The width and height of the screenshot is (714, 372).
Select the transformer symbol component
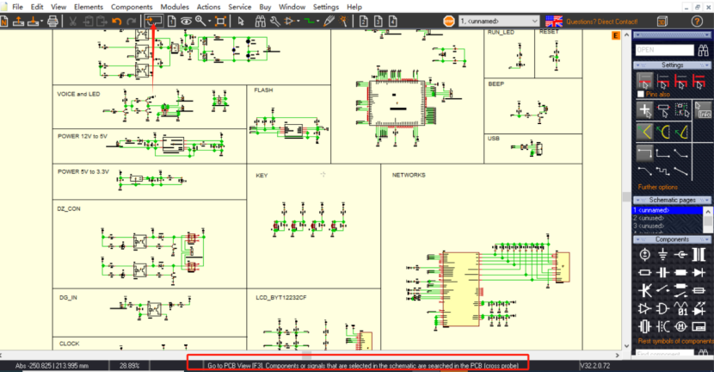click(x=699, y=254)
